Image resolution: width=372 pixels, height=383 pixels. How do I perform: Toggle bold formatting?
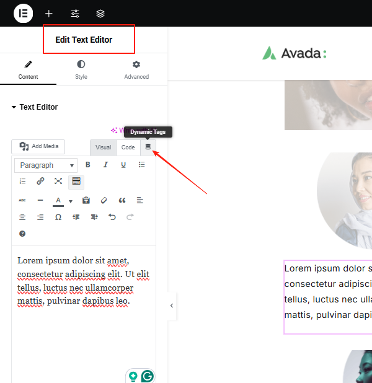tap(88, 165)
